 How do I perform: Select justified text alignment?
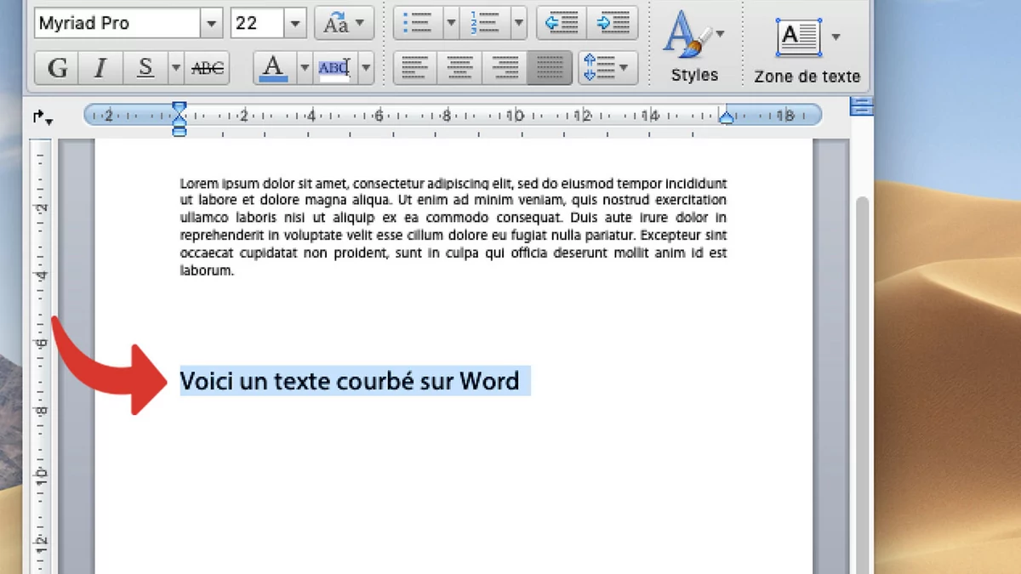pos(549,68)
